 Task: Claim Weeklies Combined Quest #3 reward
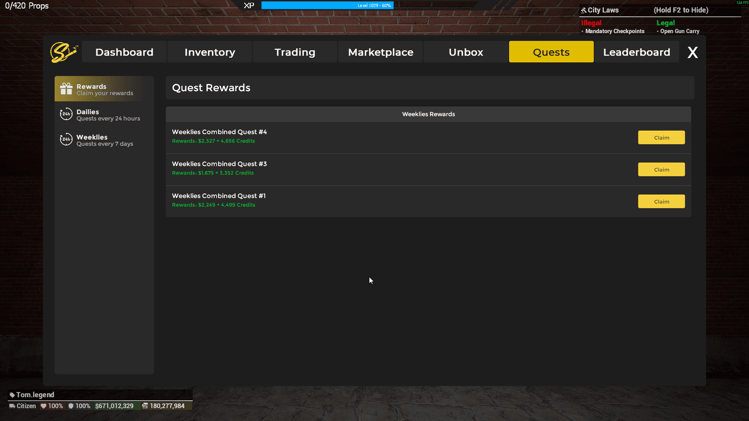(x=661, y=169)
